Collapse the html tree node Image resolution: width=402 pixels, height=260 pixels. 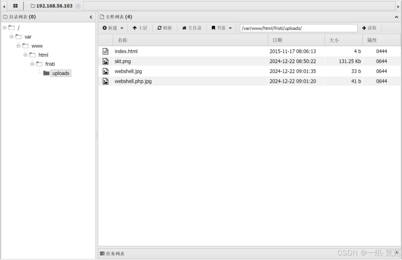(x=25, y=55)
